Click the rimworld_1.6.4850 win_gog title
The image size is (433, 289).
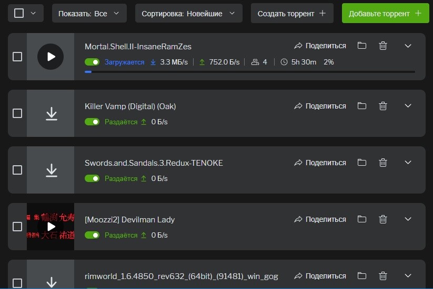tap(182, 276)
